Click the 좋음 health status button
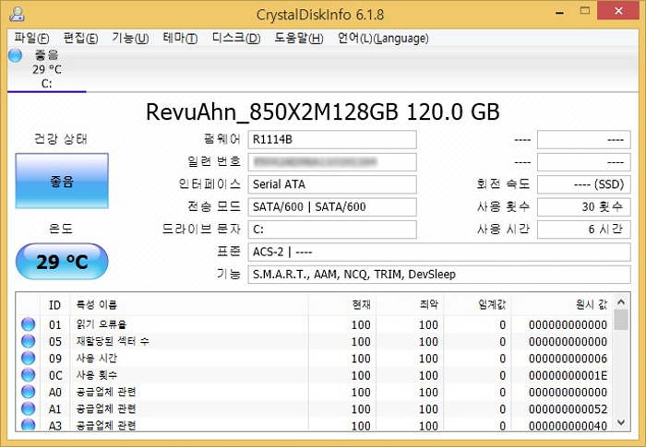Image resolution: width=646 pixels, height=447 pixels. (x=62, y=182)
